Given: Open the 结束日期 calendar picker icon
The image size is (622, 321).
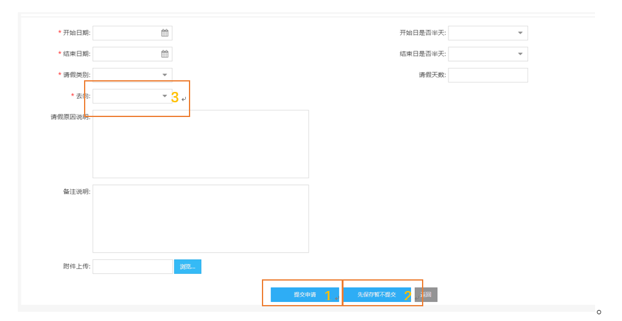Looking at the screenshot, I should pos(164,54).
